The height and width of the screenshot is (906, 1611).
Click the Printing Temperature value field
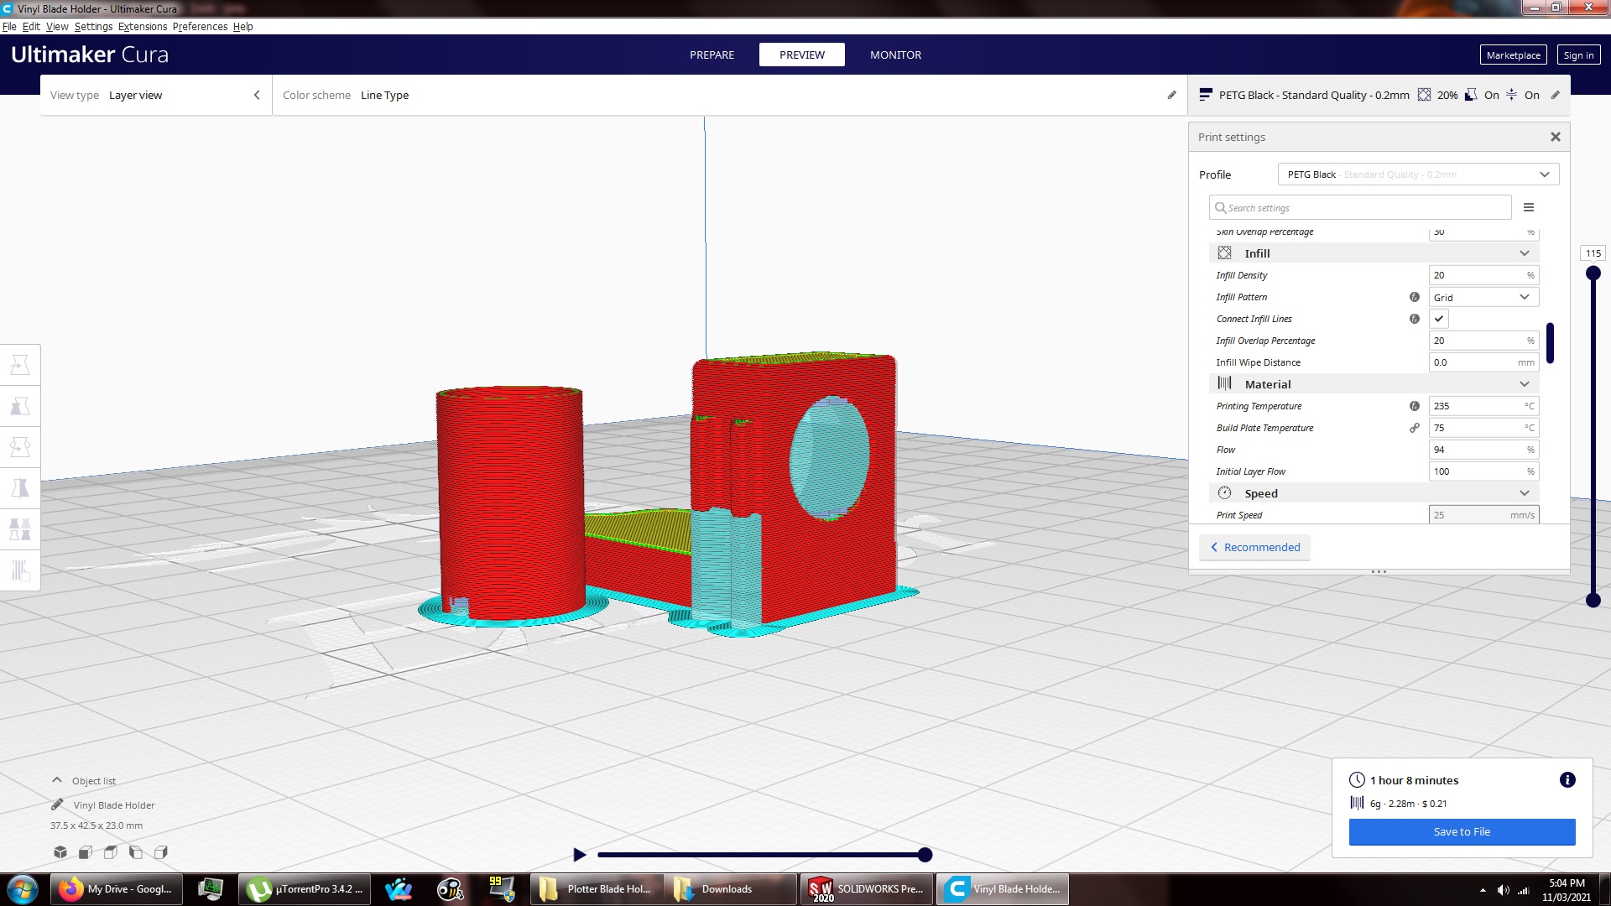click(x=1483, y=406)
